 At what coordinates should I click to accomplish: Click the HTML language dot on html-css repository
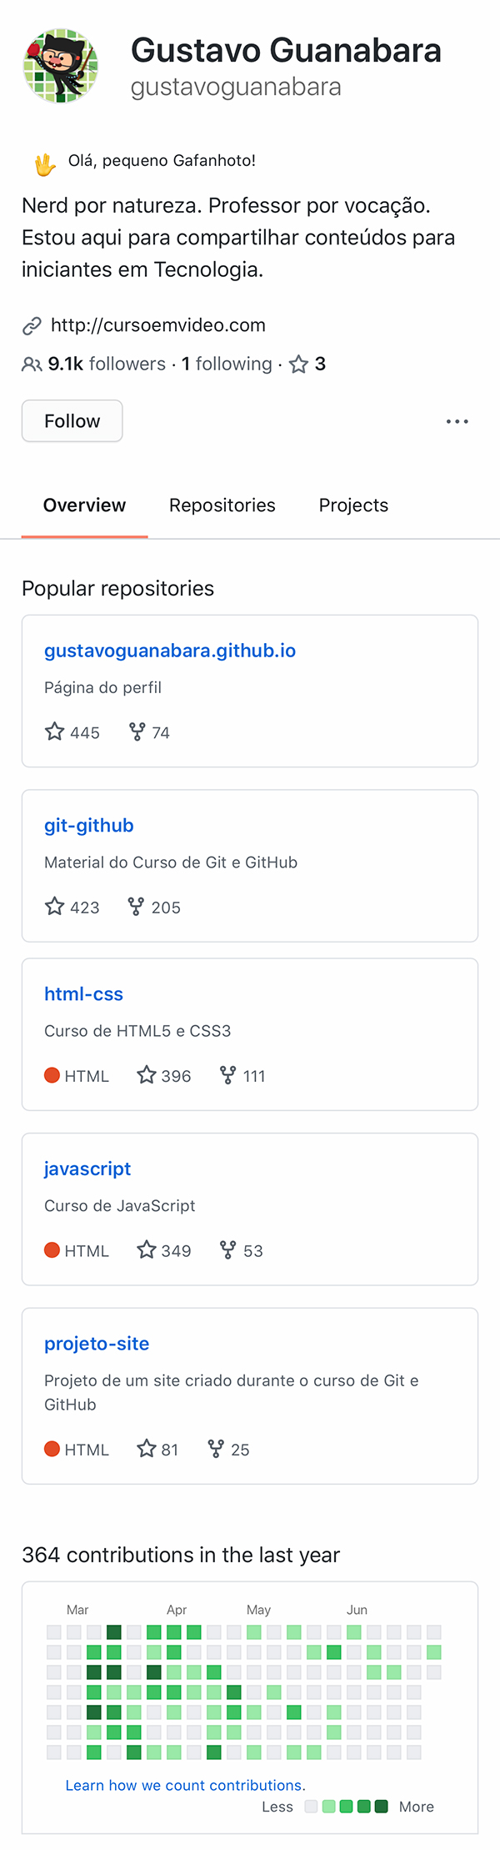(x=52, y=1076)
